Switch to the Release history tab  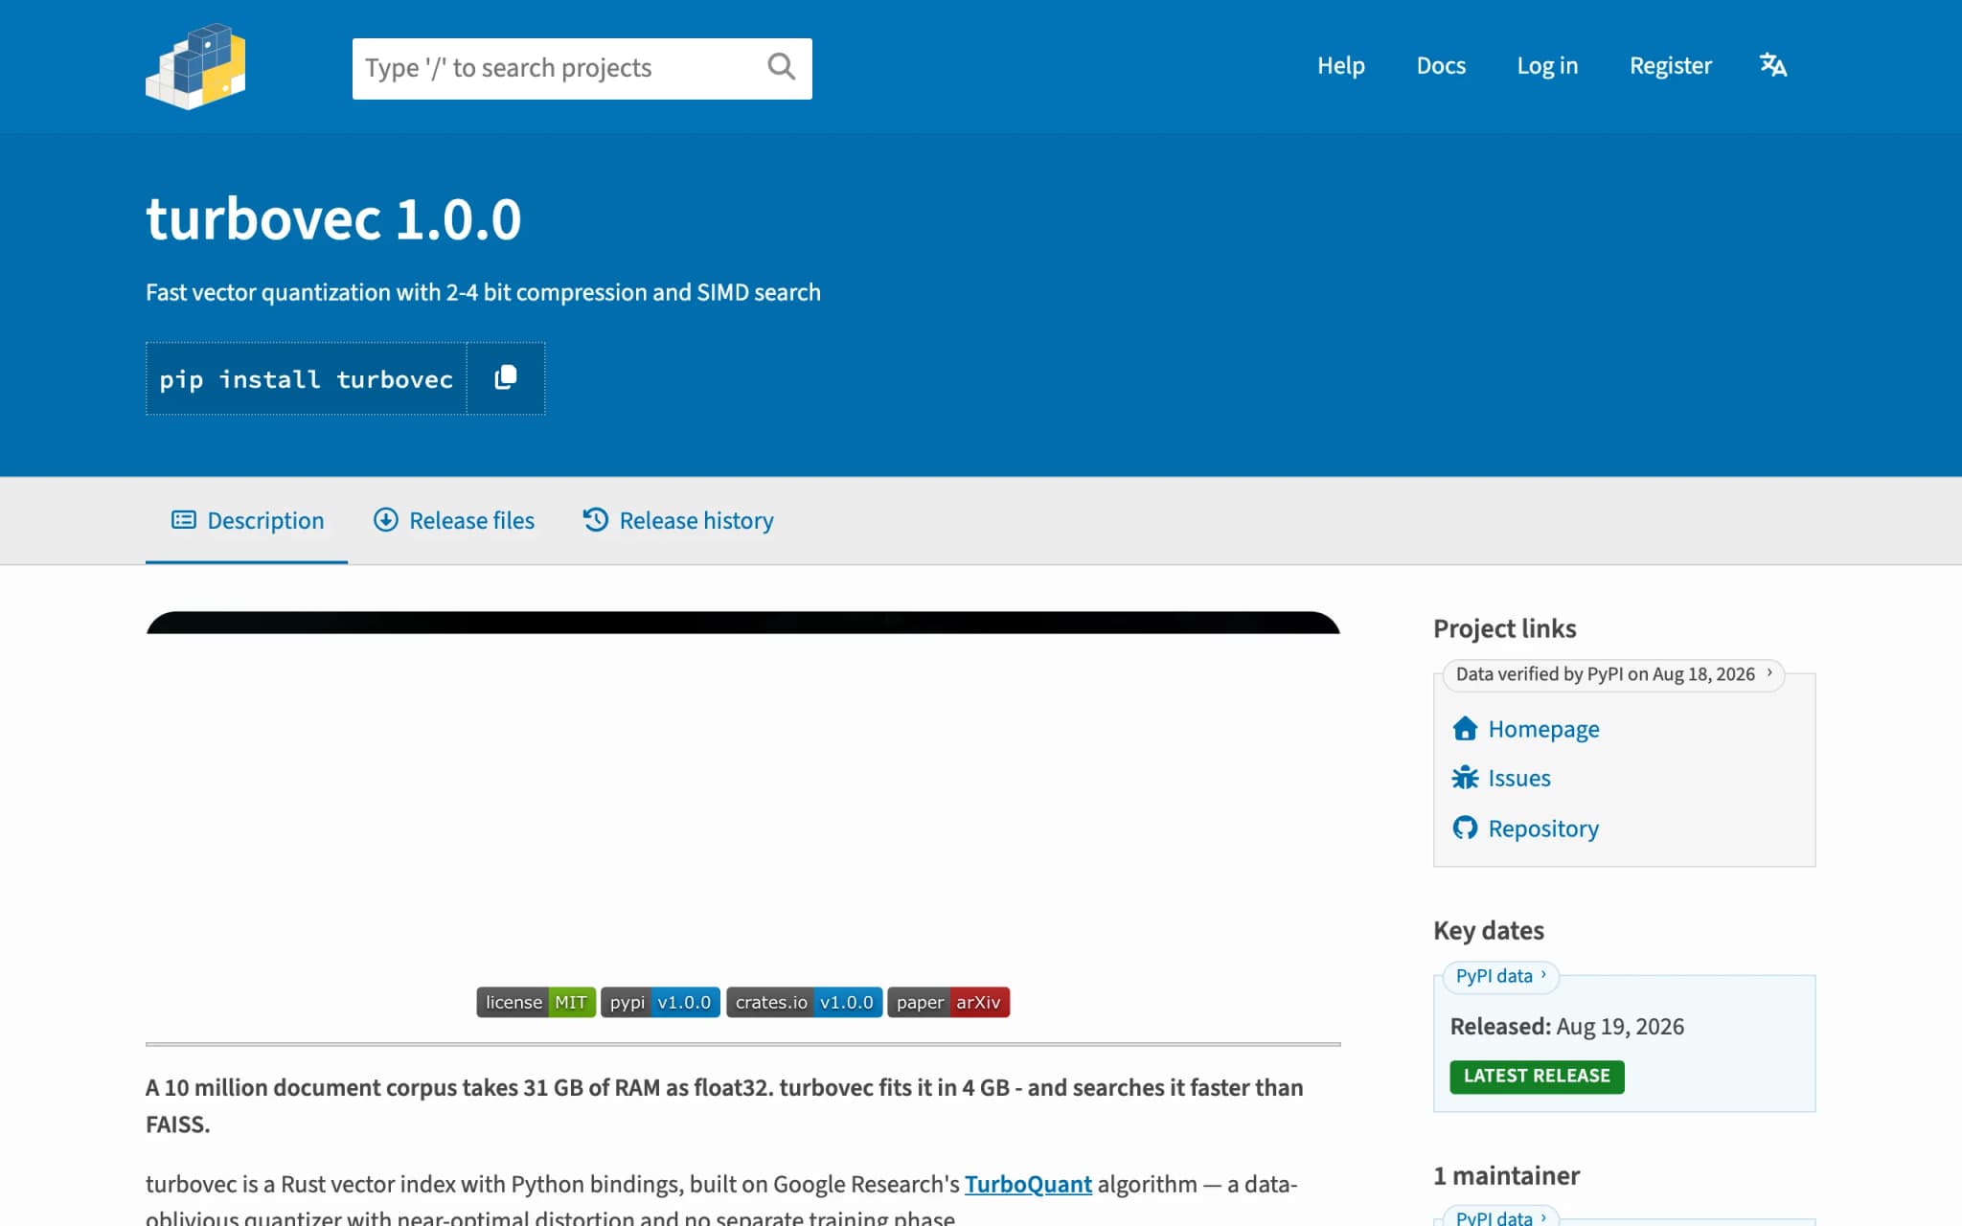[678, 520]
